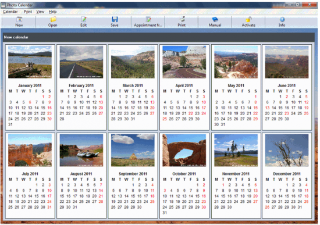Click the October 2011 rock arch photo
This screenshot has width=320, height=225.
pyautogui.click(x=184, y=150)
